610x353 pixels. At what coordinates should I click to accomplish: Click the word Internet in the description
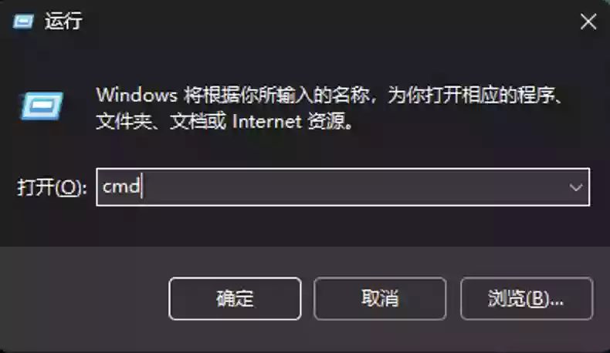pos(267,122)
